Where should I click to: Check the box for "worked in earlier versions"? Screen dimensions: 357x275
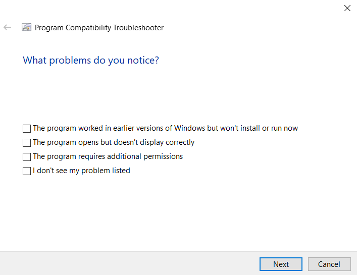pos(27,129)
